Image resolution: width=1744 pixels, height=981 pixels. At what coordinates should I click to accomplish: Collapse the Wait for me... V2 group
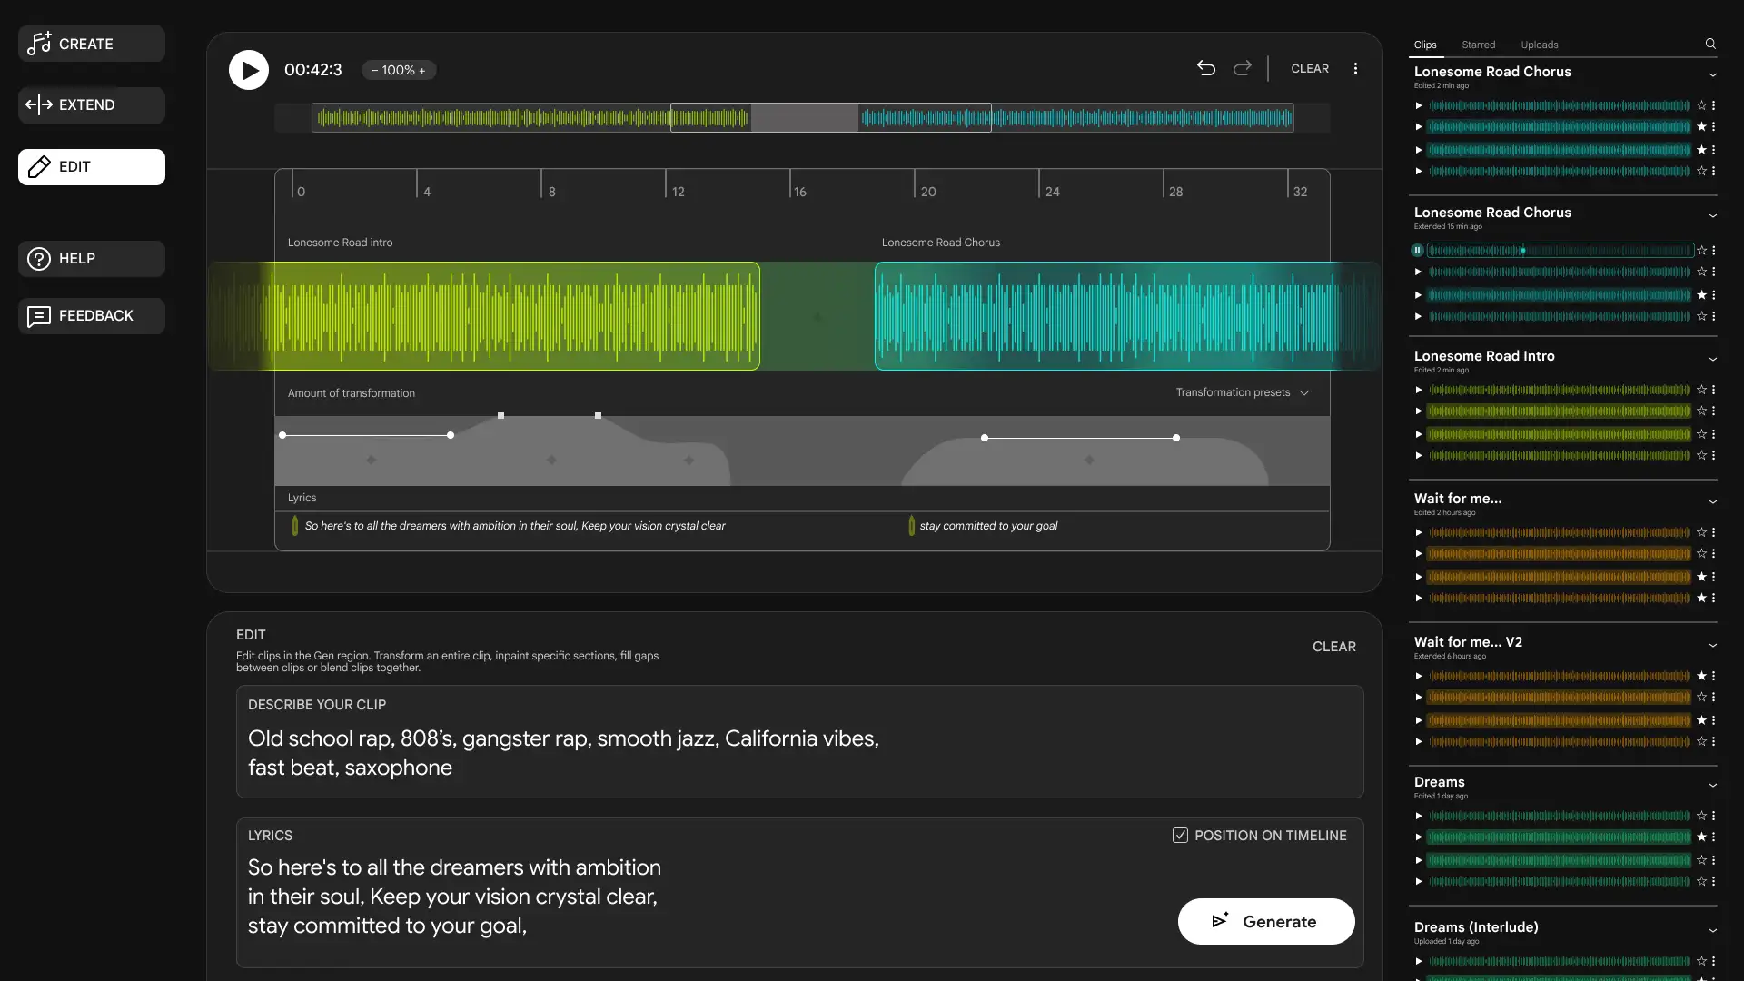pyautogui.click(x=1712, y=646)
